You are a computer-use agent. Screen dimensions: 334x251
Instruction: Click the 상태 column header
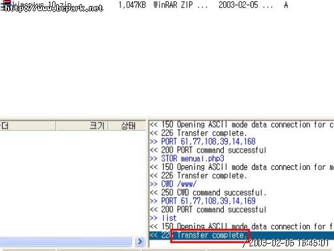[x=128, y=126]
